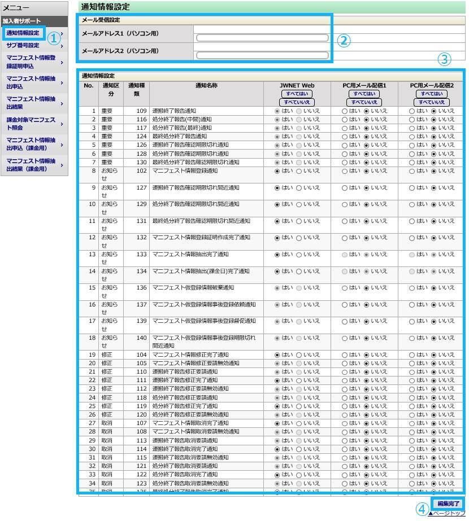The width and height of the screenshot is (469, 521).
Task: Choose JWNET Web いいえ for 運搬終了報告取消完了通知
Action: 299,449
